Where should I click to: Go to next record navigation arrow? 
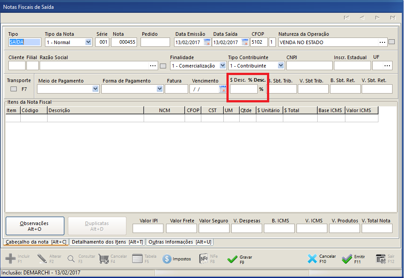coord(377,18)
